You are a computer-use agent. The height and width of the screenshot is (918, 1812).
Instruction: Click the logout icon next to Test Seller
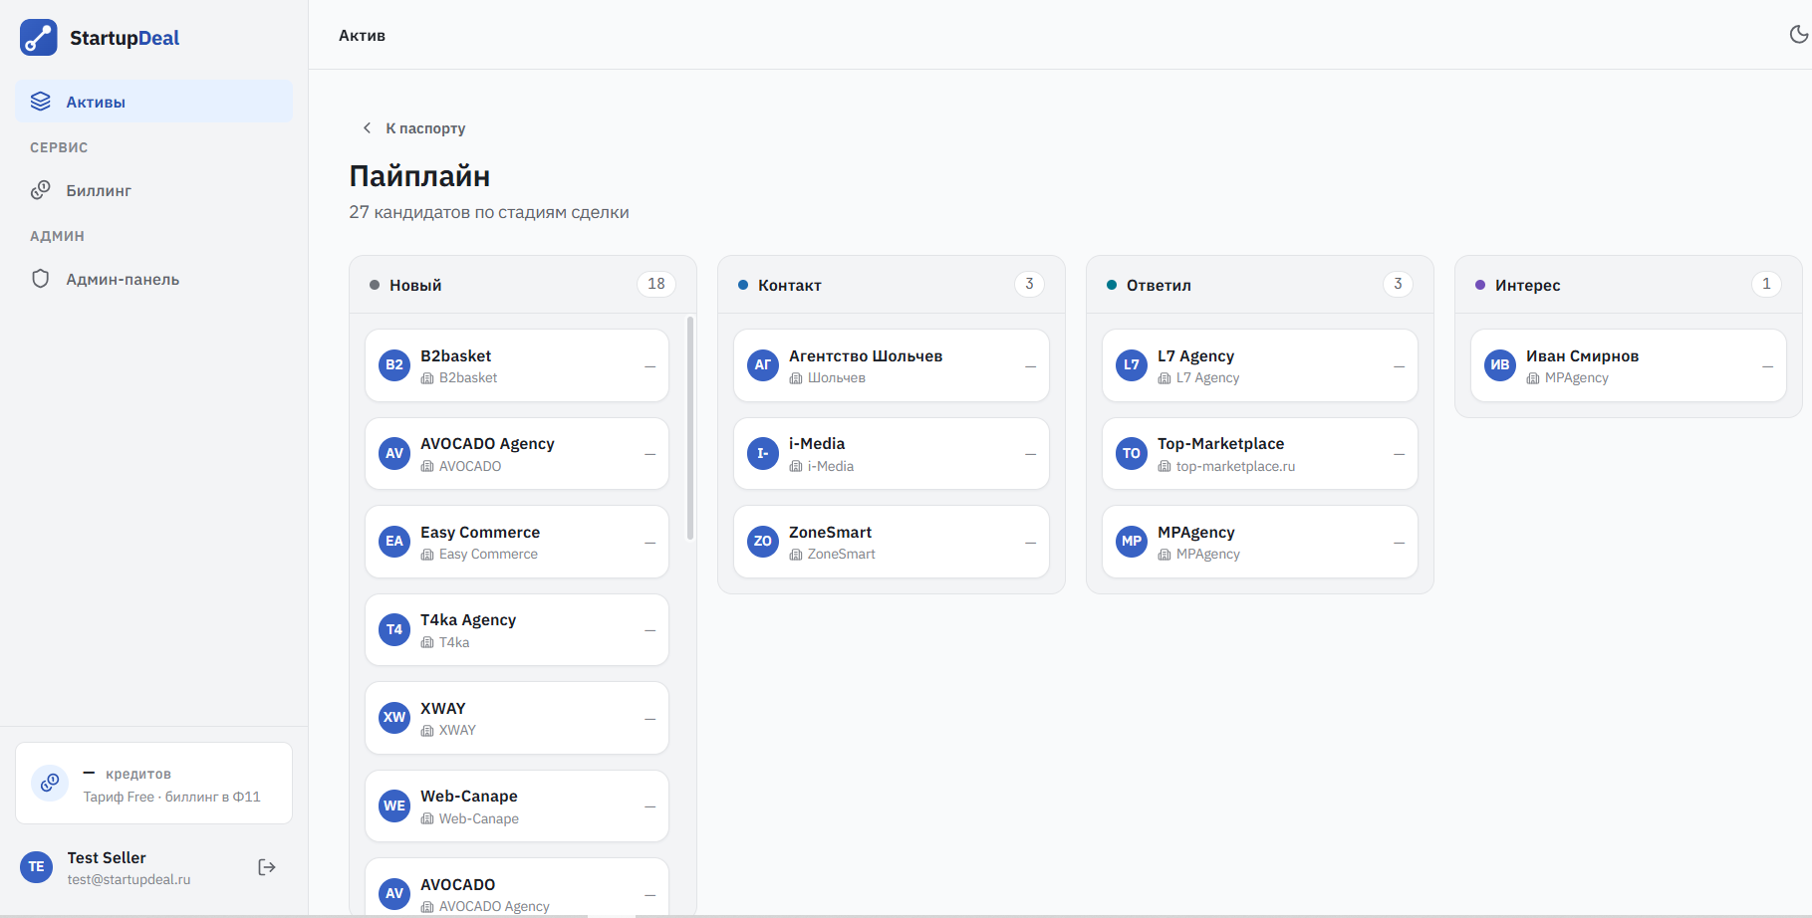267,867
